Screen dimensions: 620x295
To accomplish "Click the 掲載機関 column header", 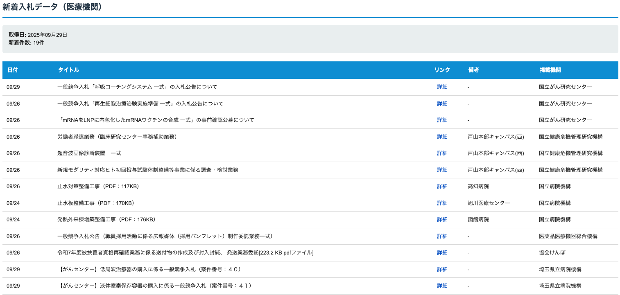I will [551, 70].
